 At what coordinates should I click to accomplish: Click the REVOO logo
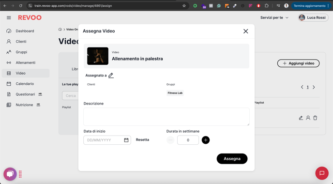pos(30,17)
